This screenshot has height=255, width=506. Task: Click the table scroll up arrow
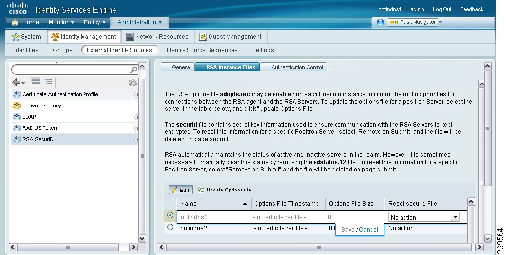pyautogui.click(x=471, y=202)
